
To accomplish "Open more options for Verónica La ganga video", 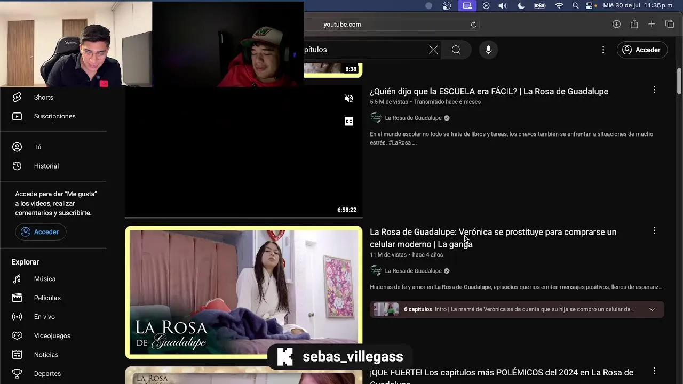I will click(654, 231).
